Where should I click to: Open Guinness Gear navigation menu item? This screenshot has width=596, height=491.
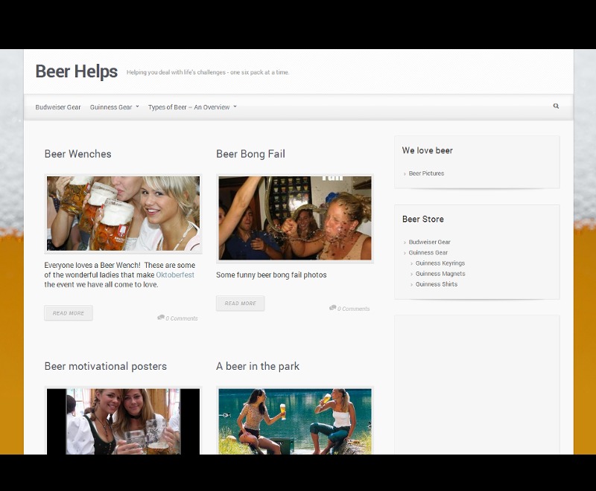click(111, 107)
